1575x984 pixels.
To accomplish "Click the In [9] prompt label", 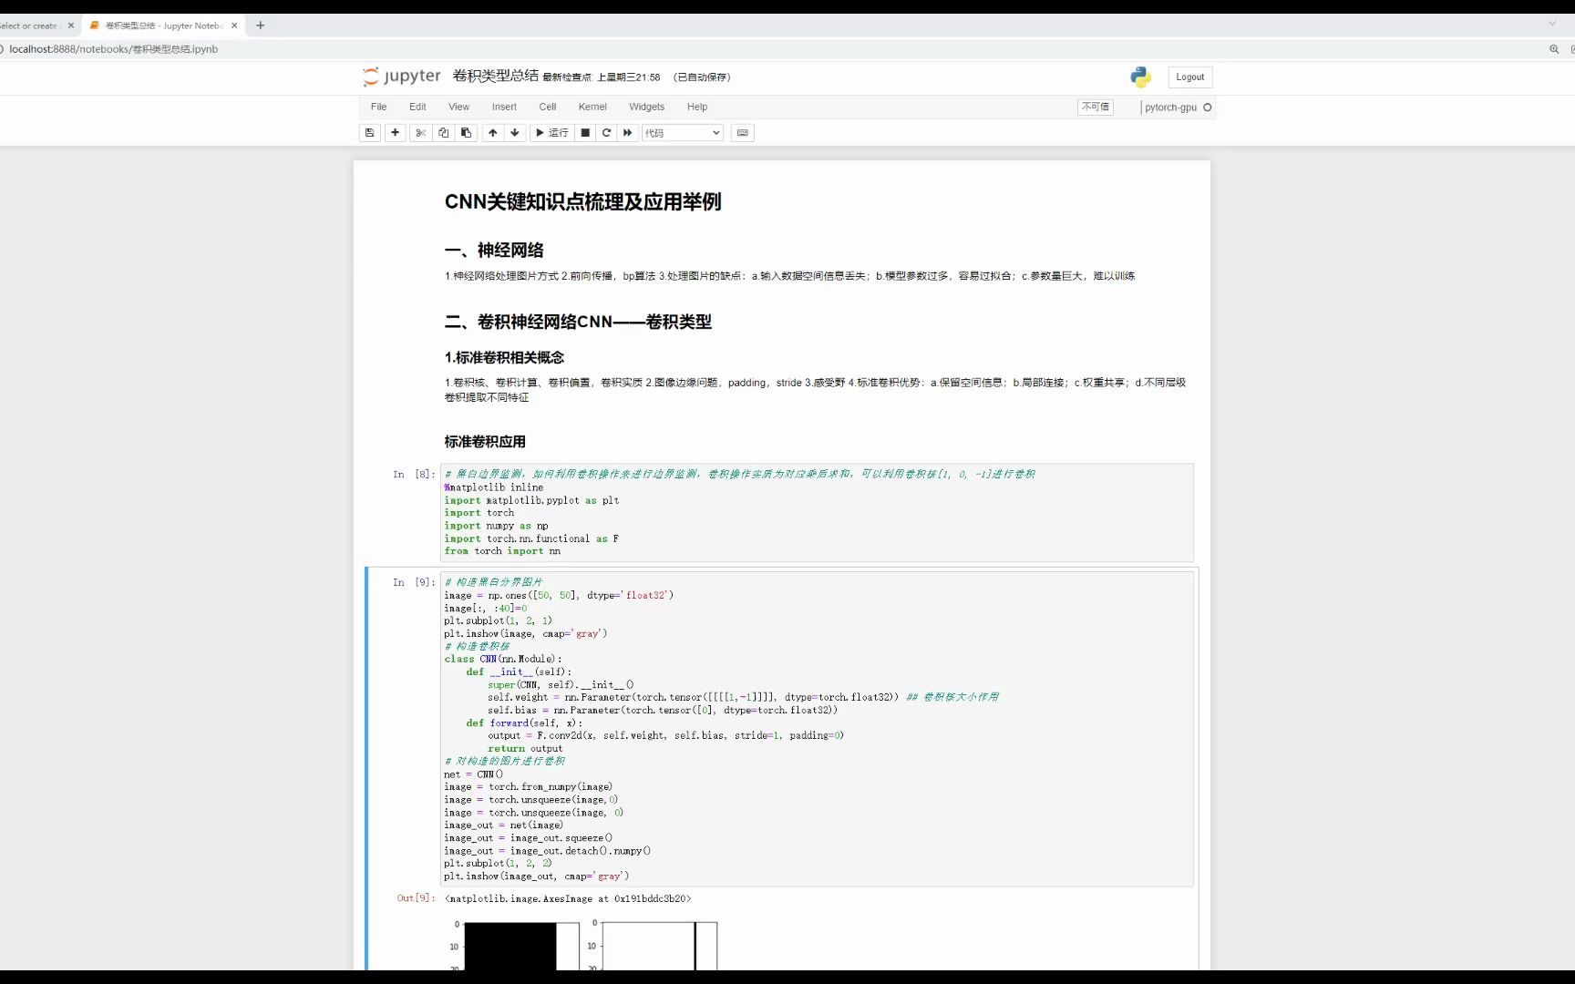I will pyautogui.click(x=414, y=582).
